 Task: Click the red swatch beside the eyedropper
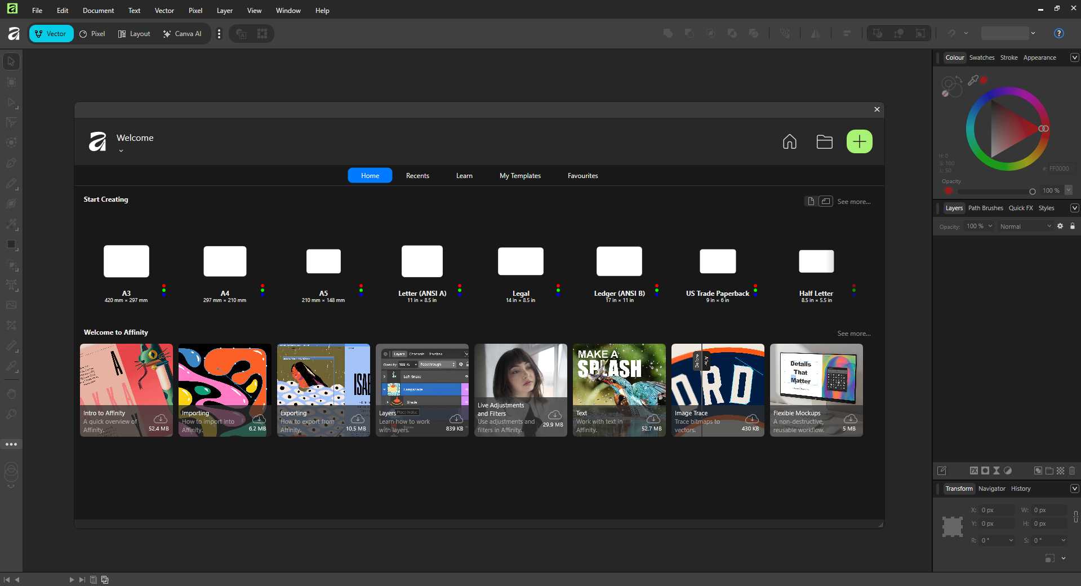tap(984, 80)
